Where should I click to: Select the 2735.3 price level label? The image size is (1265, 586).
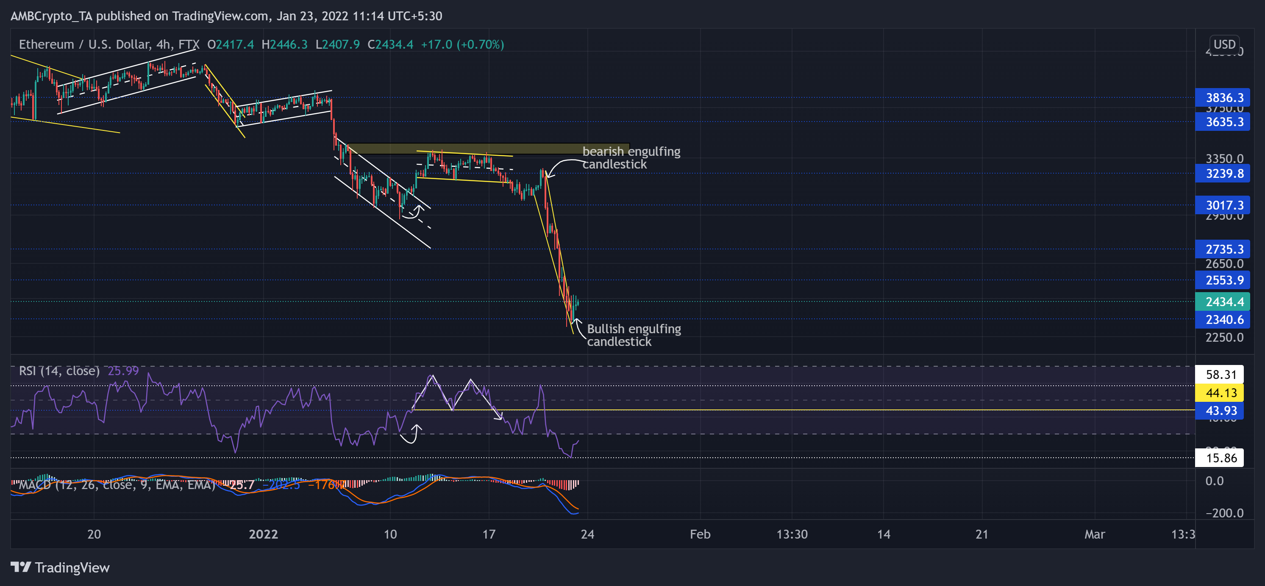coord(1223,249)
